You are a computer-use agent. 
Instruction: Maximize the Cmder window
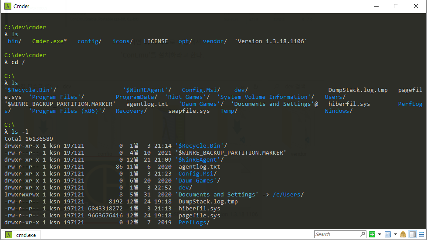pyautogui.click(x=396, y=6)
